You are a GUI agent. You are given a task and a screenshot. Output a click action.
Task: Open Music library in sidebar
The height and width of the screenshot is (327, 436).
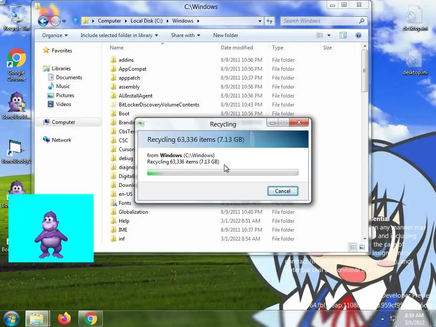point(59,86)
